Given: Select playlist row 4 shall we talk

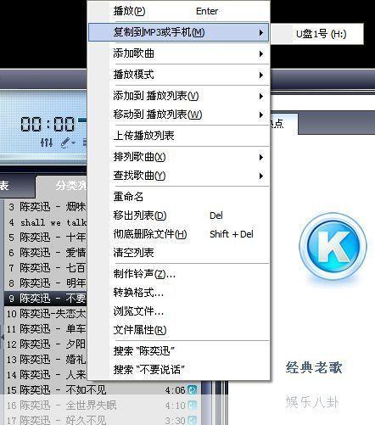Looking at the screenshot, I should point(45,222).
